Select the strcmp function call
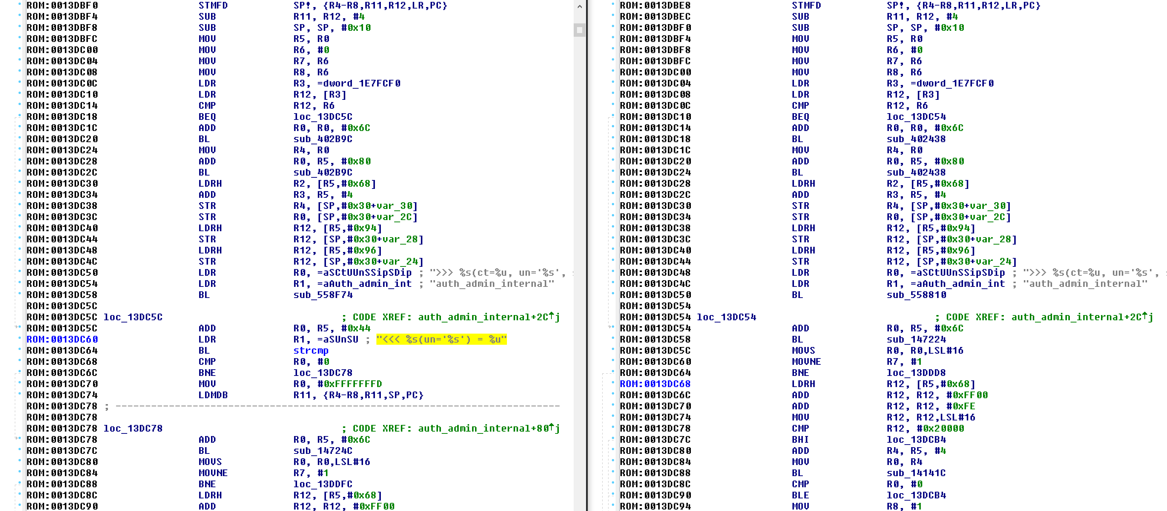The width and height of the screenshot is (1167, 511). click(x=311, y=350)
